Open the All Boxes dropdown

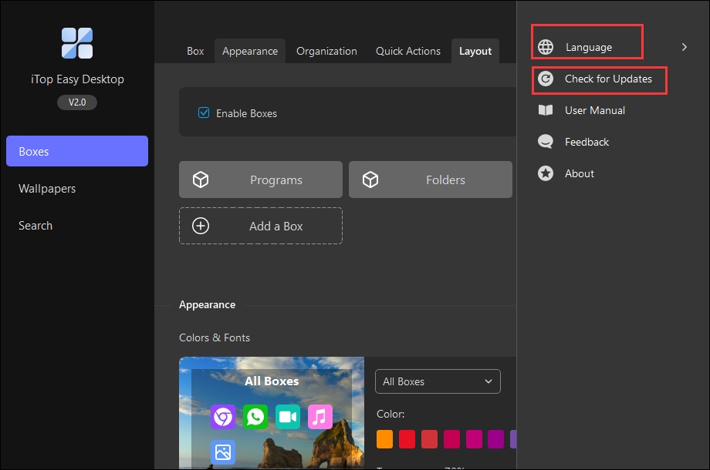click(x=438, y=381)
